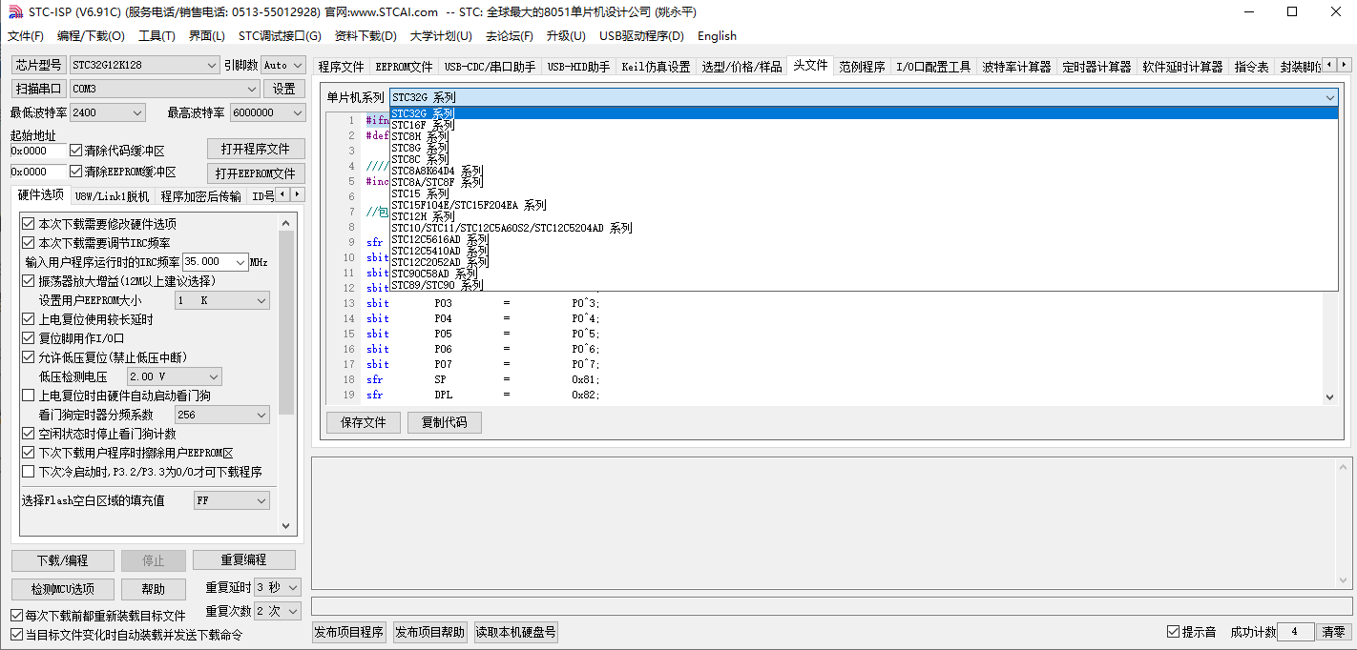Click the 下载/编程 button

[x=63, y=560]
